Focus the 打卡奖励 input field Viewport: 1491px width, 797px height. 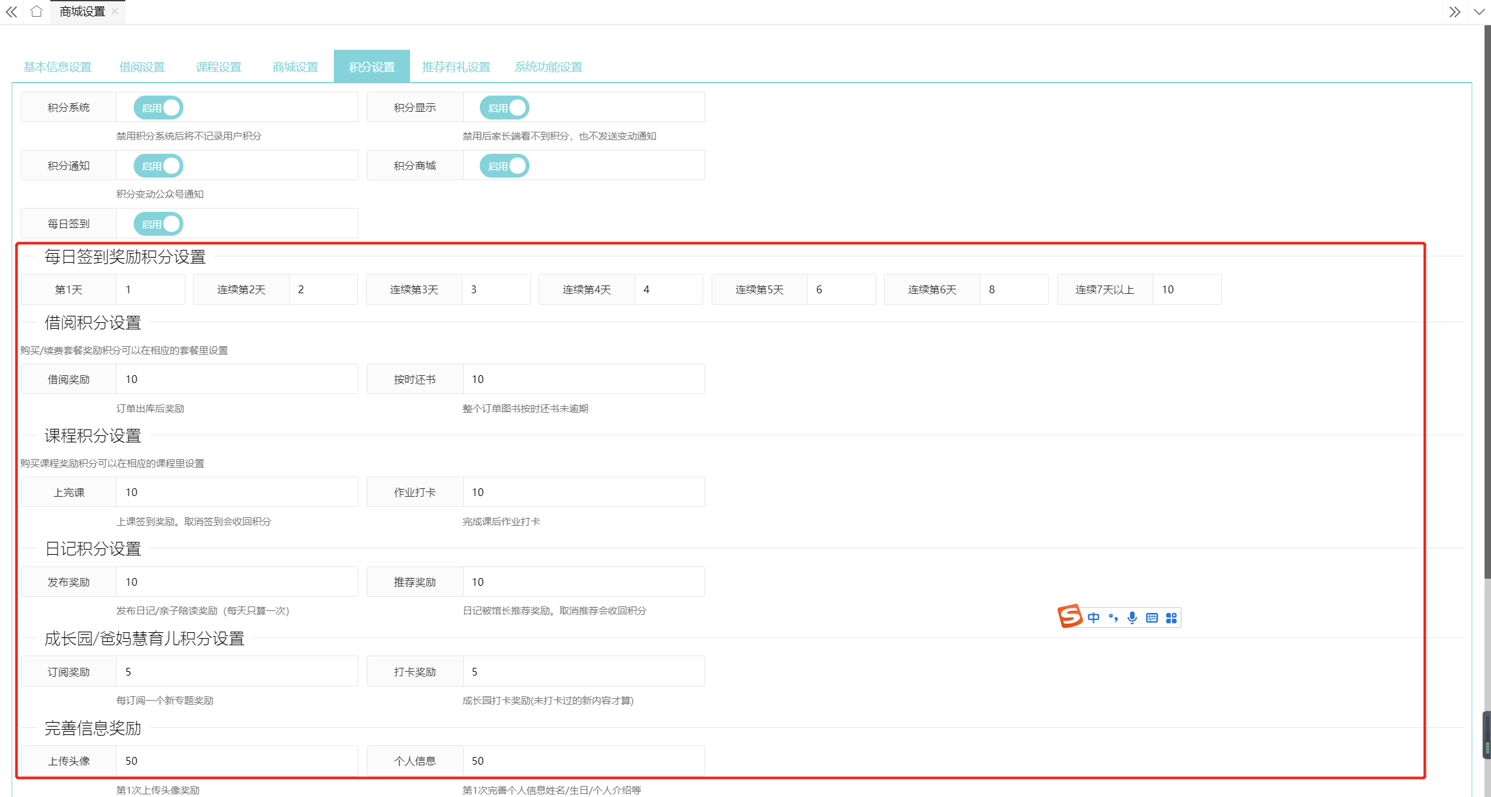(584, 672)
